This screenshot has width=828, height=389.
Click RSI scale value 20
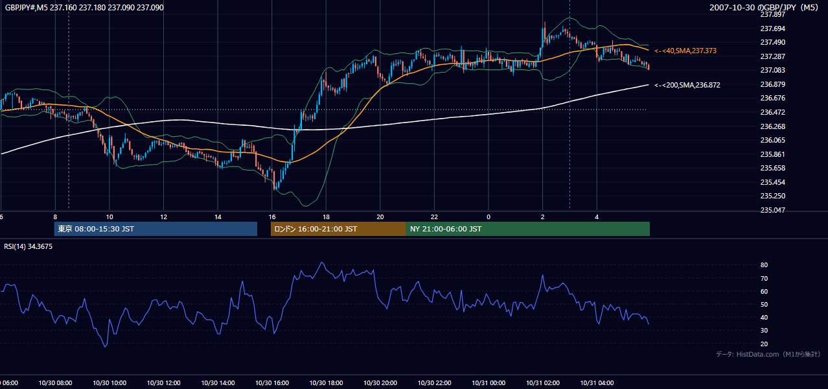point(764,344)
